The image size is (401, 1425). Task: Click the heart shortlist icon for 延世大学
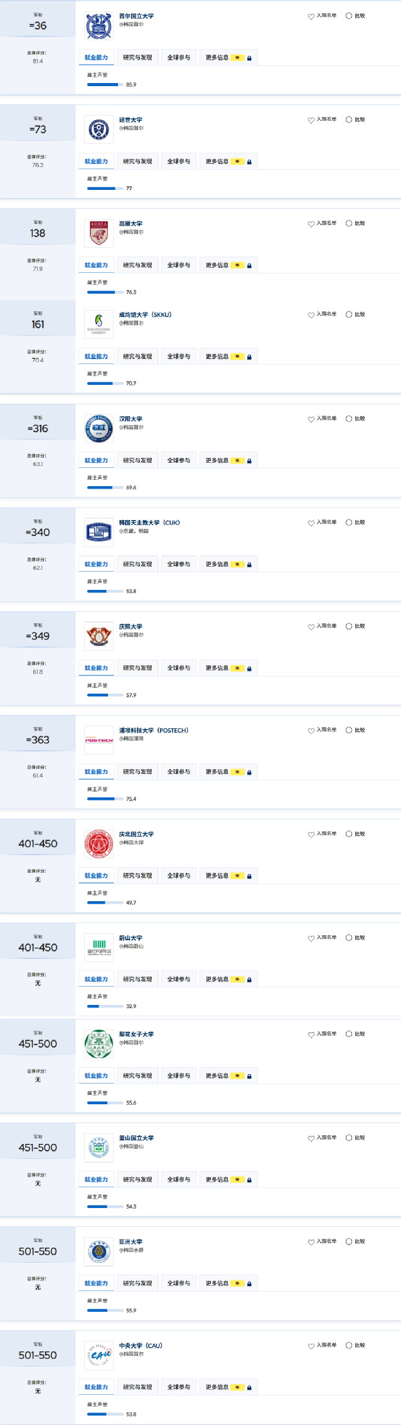coord(311,120)
